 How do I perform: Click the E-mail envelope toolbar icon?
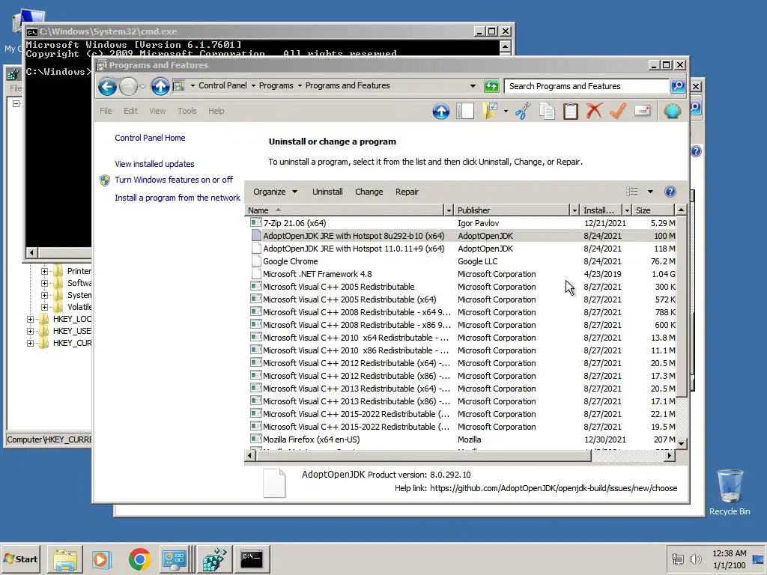(x=642, y=111)
